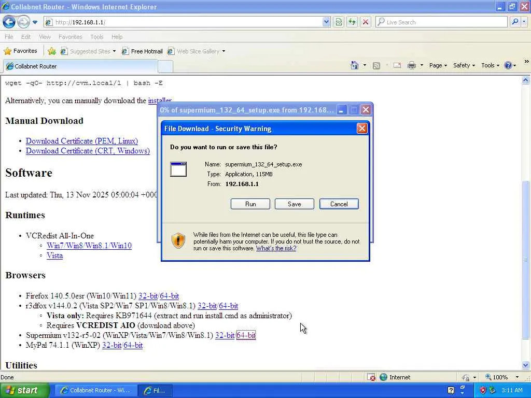Screen dimensions: 531x398
Task: Click the page scrollbar down arrow
Action: pyautogui.click(x=526, y=365)
